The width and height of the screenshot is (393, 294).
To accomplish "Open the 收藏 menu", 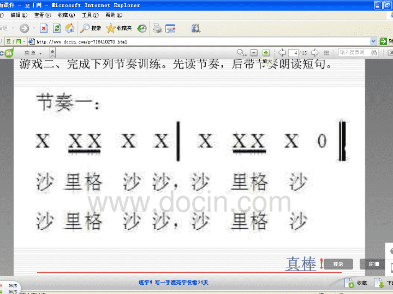I will (x=67, y=15).
